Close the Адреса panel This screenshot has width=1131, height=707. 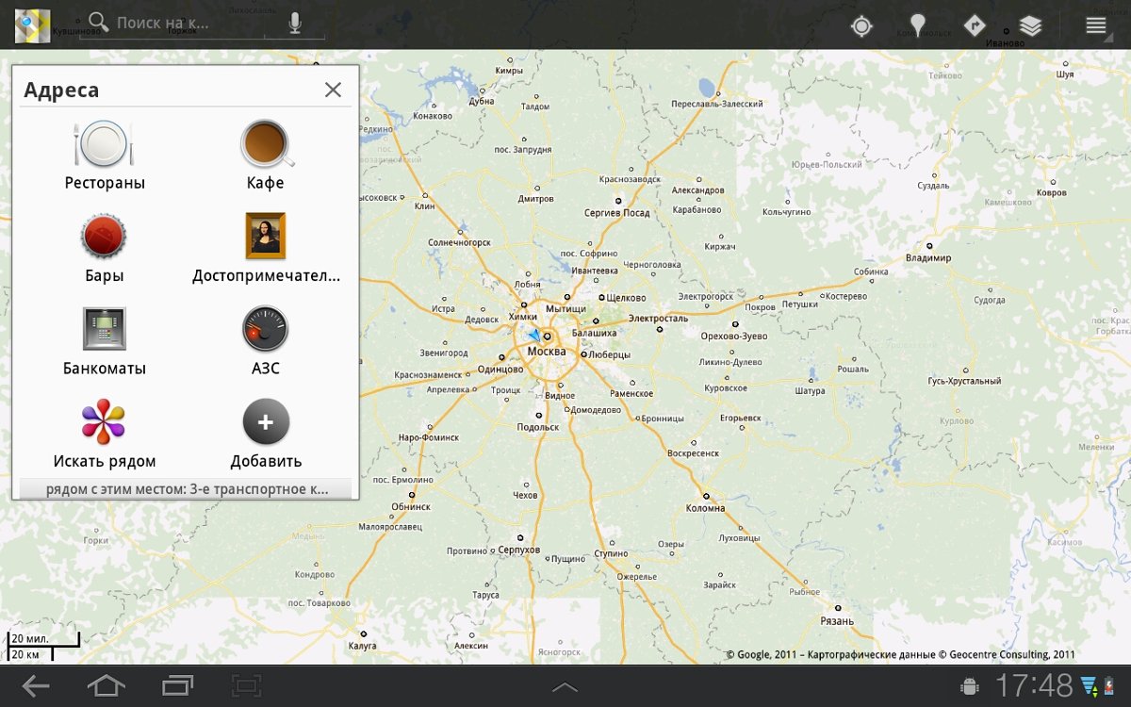[x=333, y=90]
